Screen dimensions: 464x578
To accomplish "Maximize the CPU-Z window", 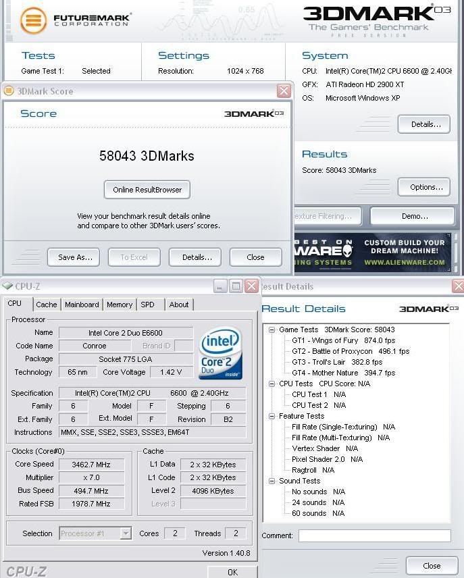I will point(236,286).
